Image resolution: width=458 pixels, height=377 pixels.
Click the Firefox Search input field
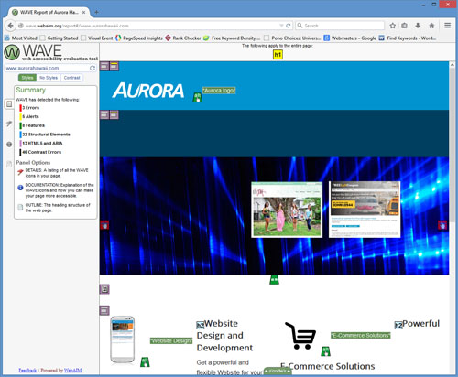340,26
